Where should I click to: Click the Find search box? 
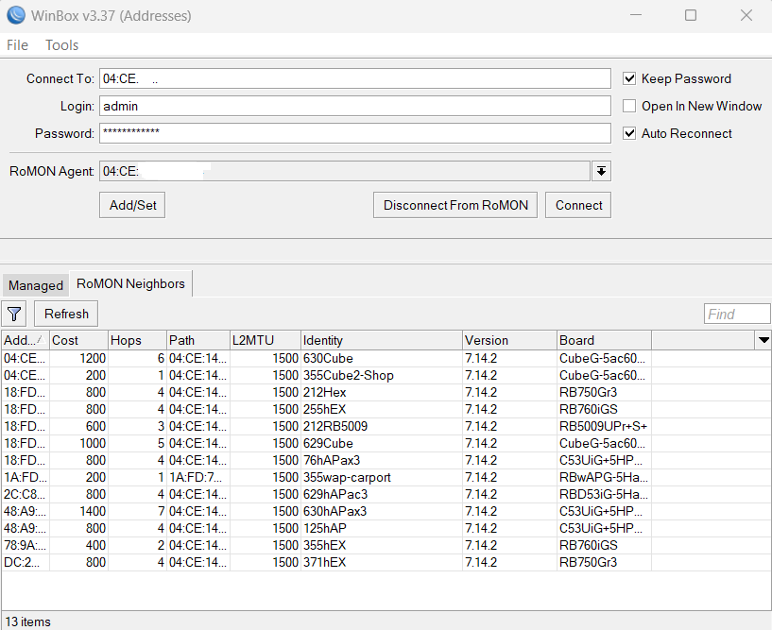tap(737, 314)
